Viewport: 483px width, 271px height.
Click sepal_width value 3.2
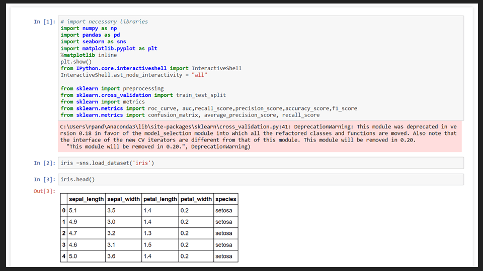point(124,233)
